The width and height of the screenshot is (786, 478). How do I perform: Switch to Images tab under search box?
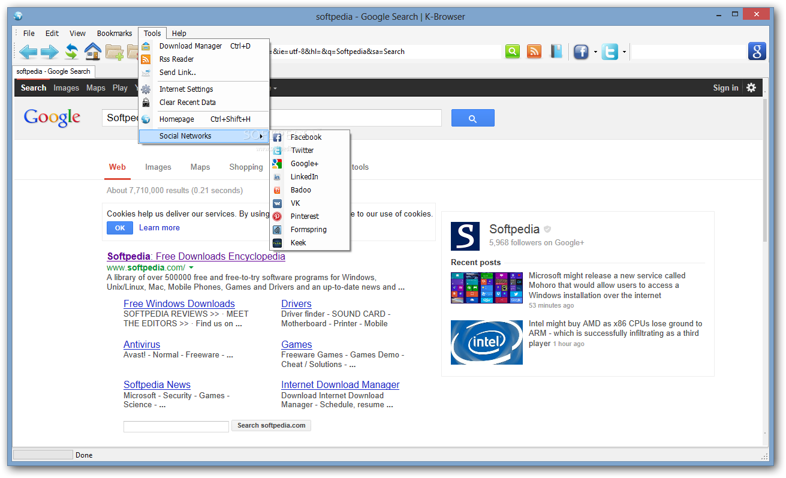tap(158, 167)
